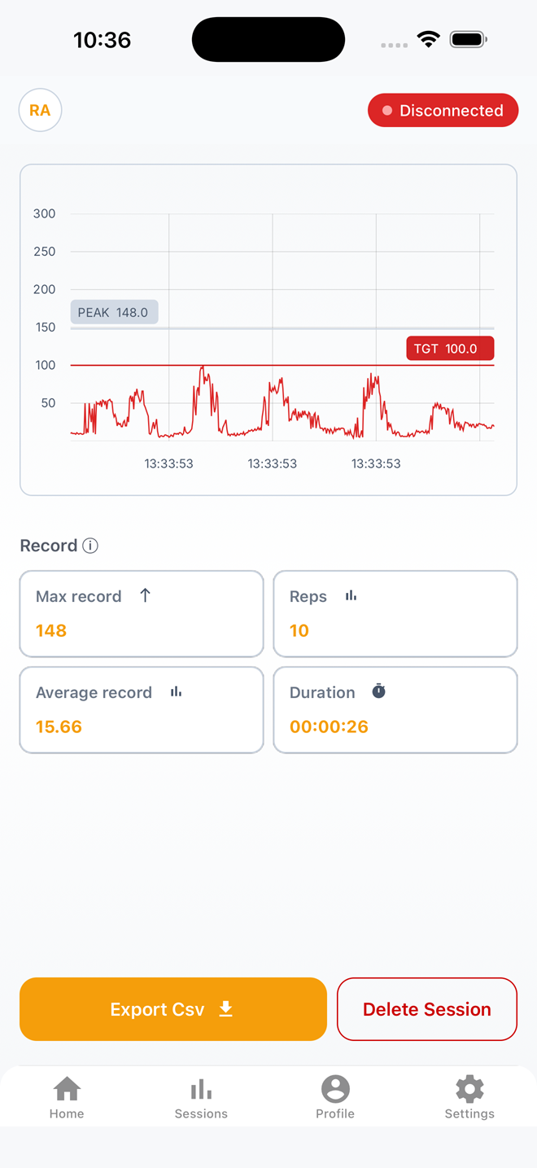Tap the battery status icon
This screenshot has height=1168, width=537.
pos(468,39)
